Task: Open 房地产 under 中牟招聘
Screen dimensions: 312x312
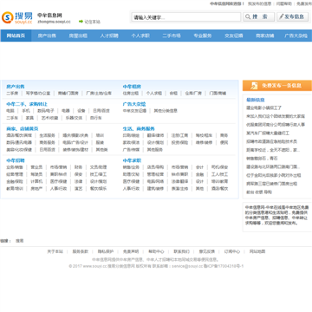Action: 36,189
